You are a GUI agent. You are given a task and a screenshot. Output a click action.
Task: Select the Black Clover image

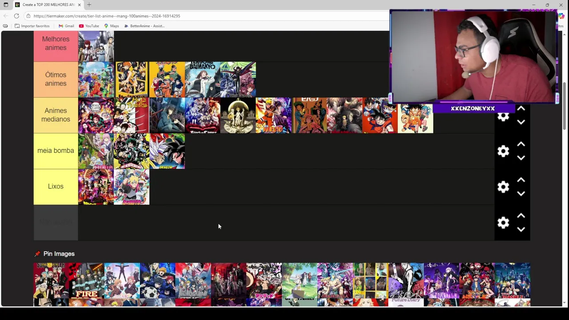pyautogui.click(x=203, y=116)
